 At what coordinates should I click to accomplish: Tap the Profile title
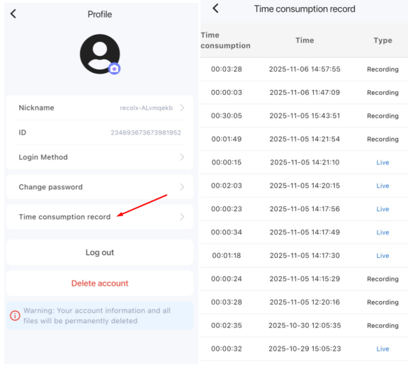pos(100,14)
